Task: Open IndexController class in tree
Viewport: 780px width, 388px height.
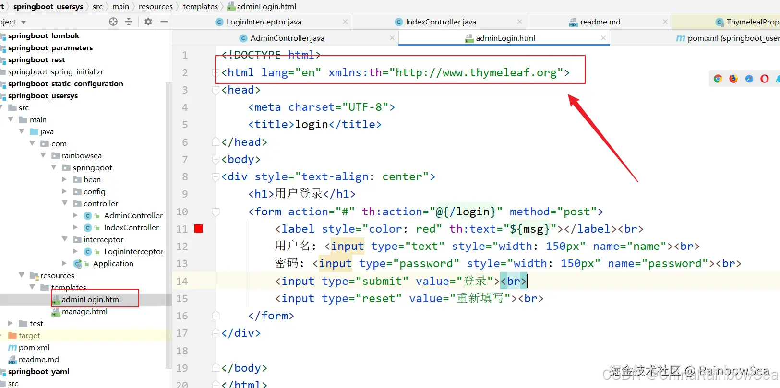Action: pyautogui.click(x=132, y=227)
